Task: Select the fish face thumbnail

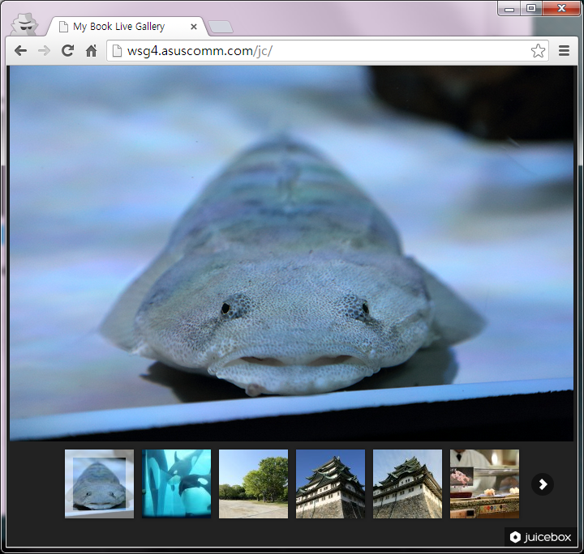Action: click(x=99, y=484)
